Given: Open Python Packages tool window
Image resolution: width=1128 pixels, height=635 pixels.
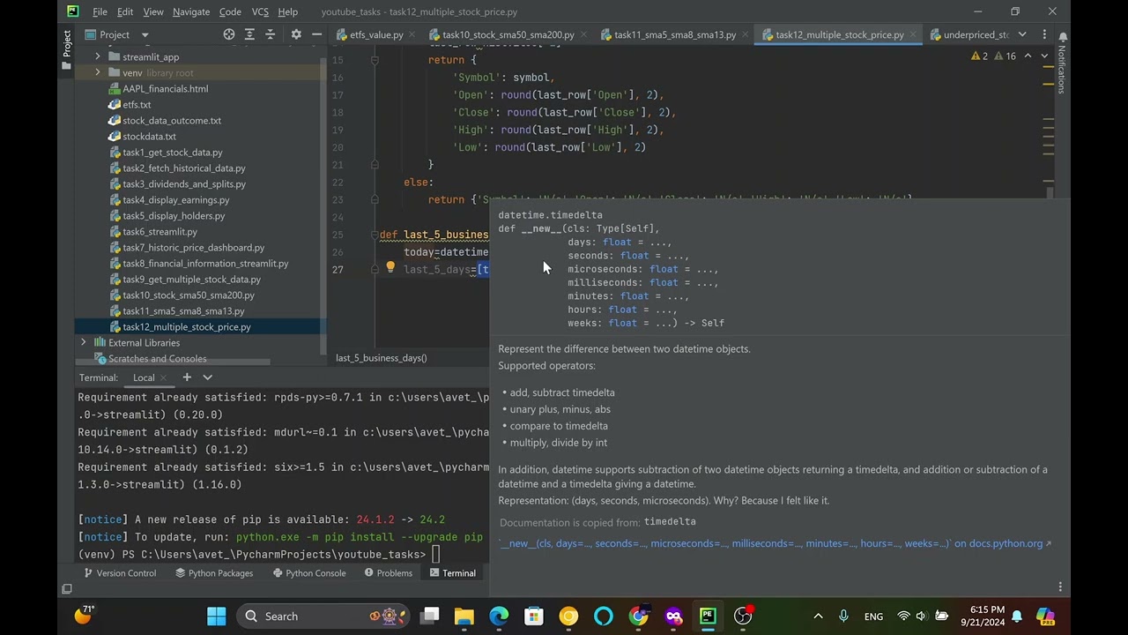Looking at the screenshot, I should click(x=214, y=572).
